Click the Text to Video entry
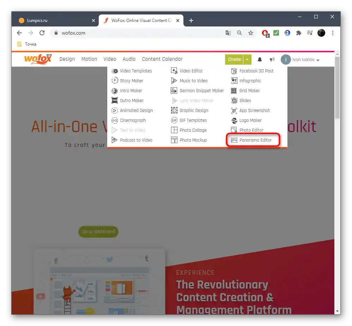 (x=128, y=130)
